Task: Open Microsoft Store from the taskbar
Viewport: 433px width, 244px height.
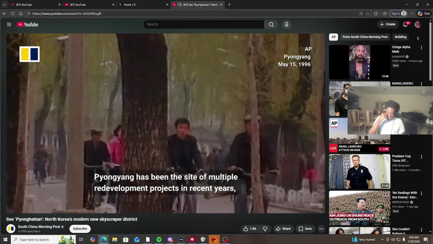Action: [x=126, y=240]
